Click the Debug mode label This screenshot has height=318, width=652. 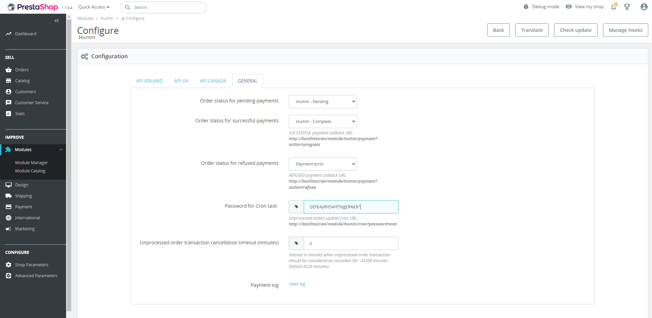click(x=546, y=7)
